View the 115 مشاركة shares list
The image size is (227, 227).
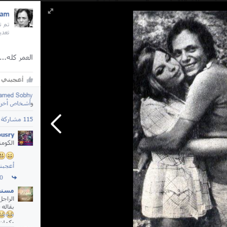tap(17, 119)
